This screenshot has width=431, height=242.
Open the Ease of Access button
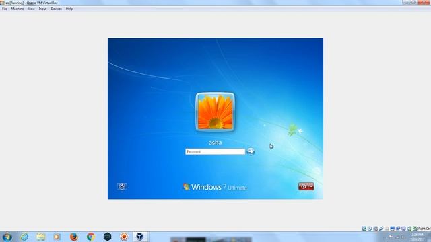click(x=122, y=186)
